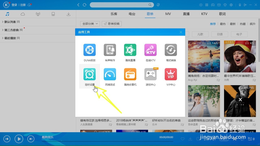Click the playback progress bar
The width and height of the screenshot is (260, 146).
[107, 141]
